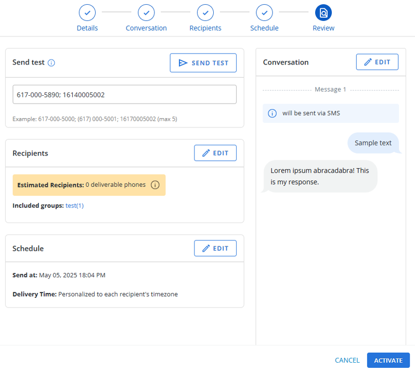
Task: Click info icon next to deliverable phones
Action: pyautogui.click(x=155, y=185)
